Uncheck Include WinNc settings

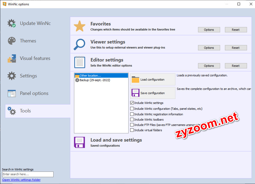point(132,103)
